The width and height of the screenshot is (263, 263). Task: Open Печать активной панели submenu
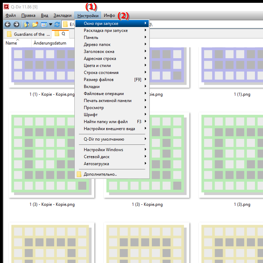coord(112,101)
